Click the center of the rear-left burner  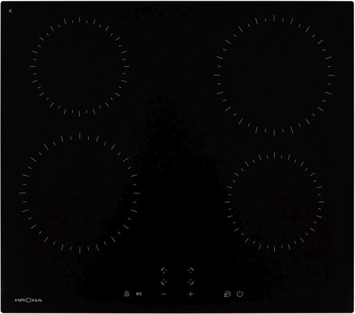click(80, 66)
